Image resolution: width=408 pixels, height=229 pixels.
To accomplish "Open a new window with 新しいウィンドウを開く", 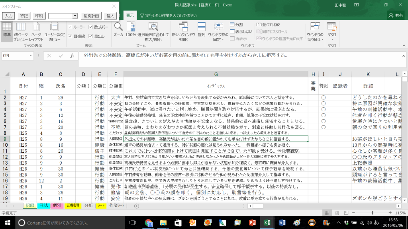I will [183, 32].
